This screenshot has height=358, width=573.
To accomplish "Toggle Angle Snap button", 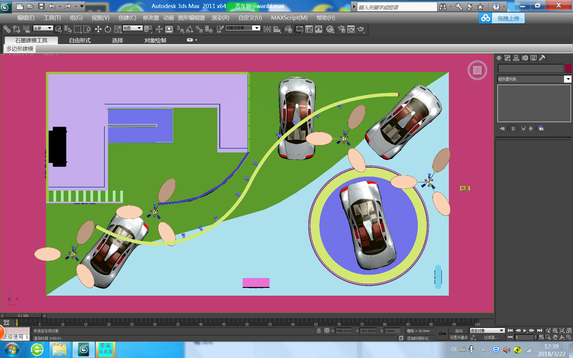I will tap(190, 29).
